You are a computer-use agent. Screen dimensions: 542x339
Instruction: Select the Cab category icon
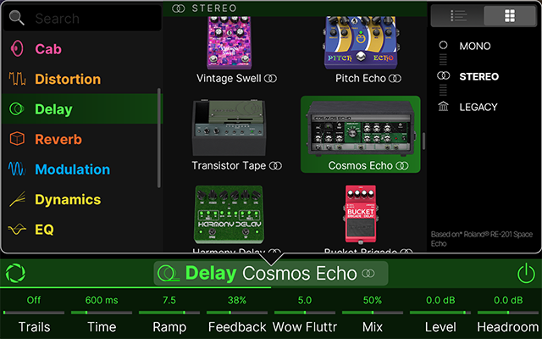(x=17, y=49)
